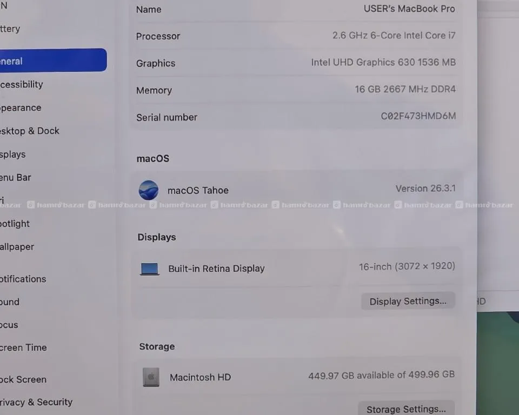Image resolution: width=519 pixels, height=415 pixels.
Task: Click the Displays section heading
Action: click(157, 237)
